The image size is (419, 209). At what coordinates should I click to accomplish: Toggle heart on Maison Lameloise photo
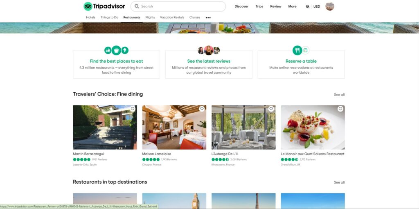pyautogui.click(x=202, y=109)
